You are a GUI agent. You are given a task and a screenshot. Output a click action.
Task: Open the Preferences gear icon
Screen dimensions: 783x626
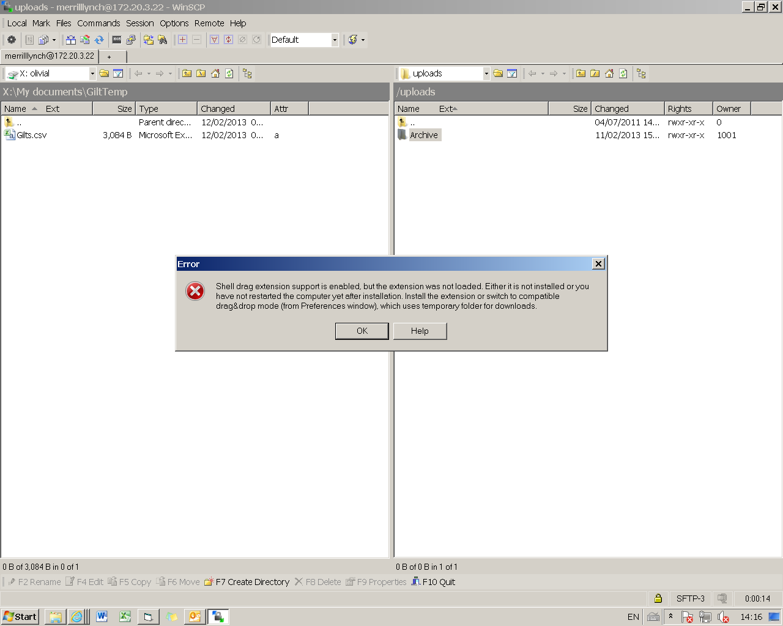tap(12, 40)
